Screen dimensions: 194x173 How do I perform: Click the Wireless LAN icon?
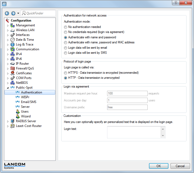point(13,30)
